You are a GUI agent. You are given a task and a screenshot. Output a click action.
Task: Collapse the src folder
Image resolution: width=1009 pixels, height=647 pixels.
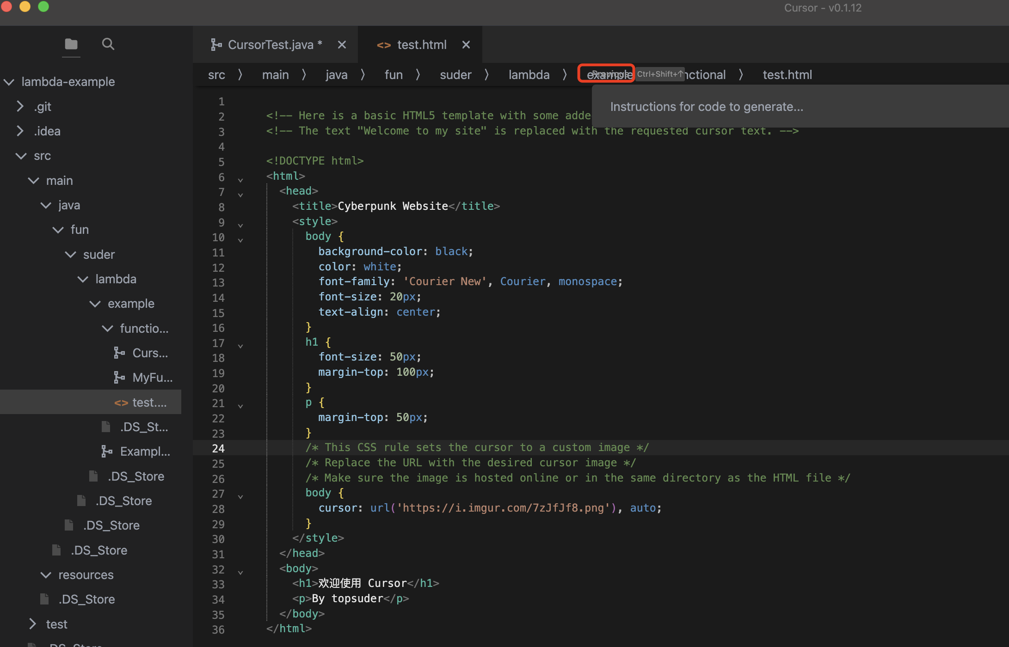tap(21, 156)
